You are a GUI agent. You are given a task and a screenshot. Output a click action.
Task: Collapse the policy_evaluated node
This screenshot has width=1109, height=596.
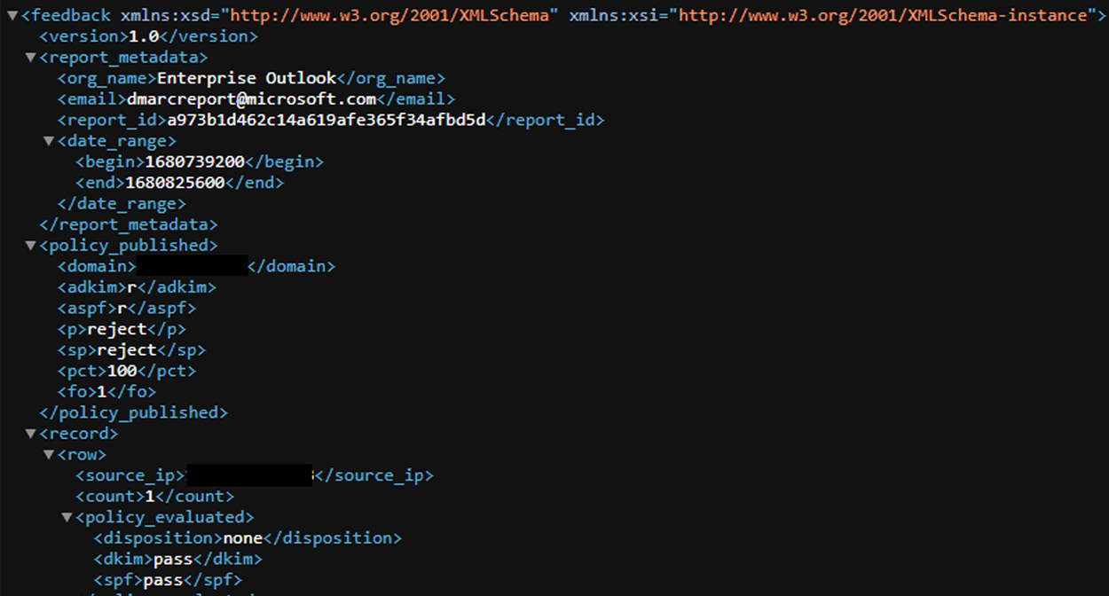[67, 518]
